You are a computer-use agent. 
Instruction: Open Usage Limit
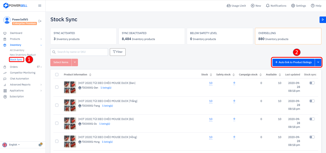[x=236, y=6]
